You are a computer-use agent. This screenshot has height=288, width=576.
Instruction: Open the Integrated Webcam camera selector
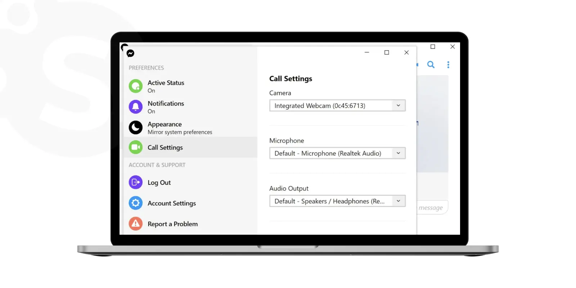tap(337, 105)
